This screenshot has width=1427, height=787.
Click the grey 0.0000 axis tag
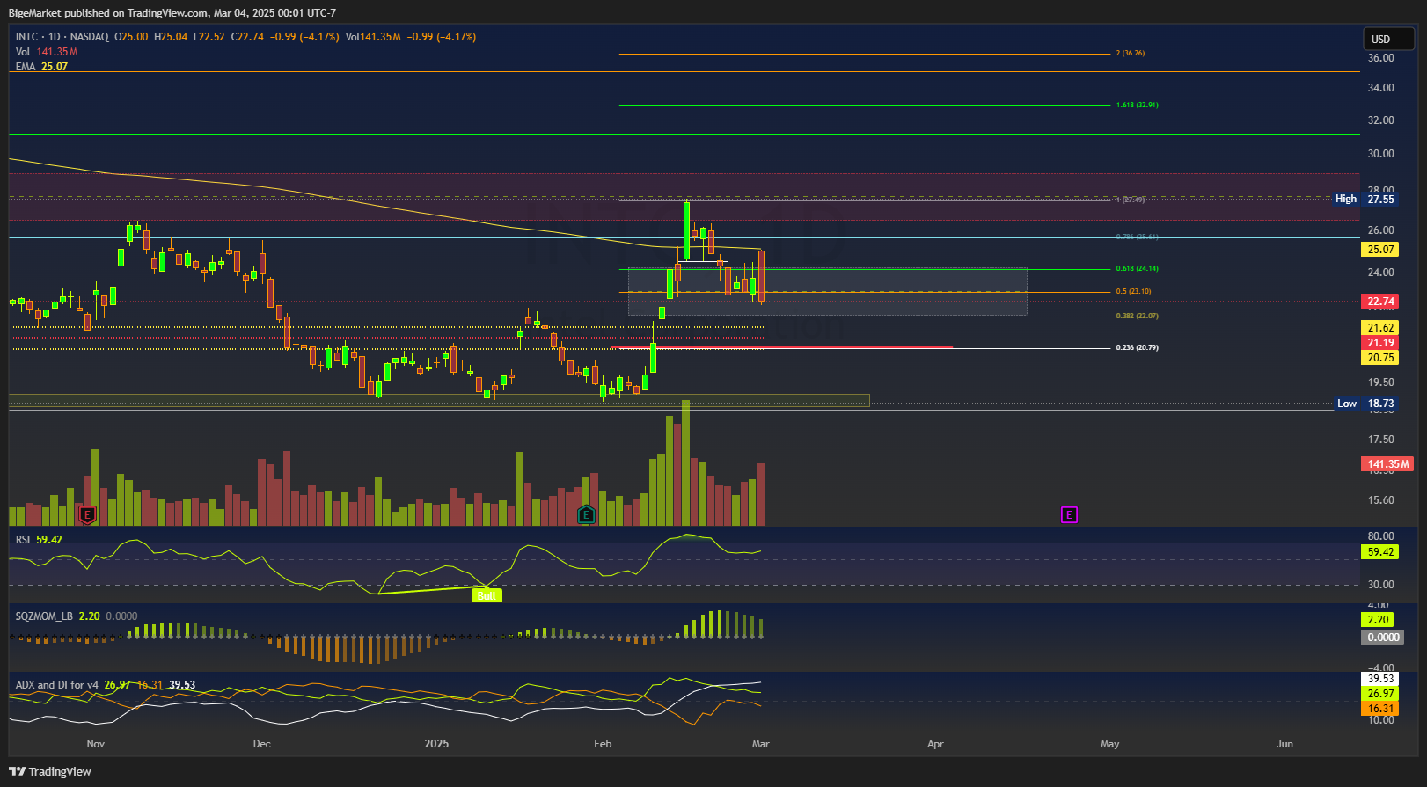point(1383,638)
